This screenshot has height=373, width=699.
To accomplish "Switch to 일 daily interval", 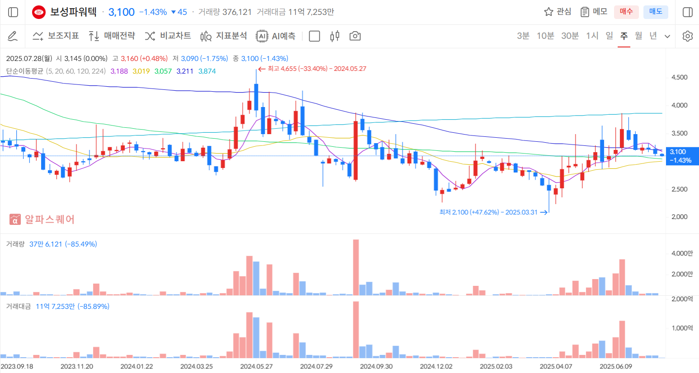I will [x=610, y=36].
